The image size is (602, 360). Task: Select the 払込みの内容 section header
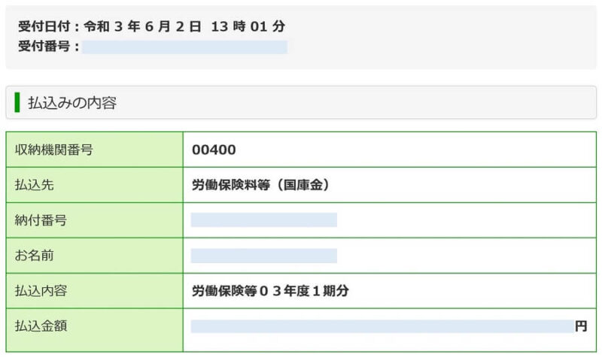click(x=301, y=102)
